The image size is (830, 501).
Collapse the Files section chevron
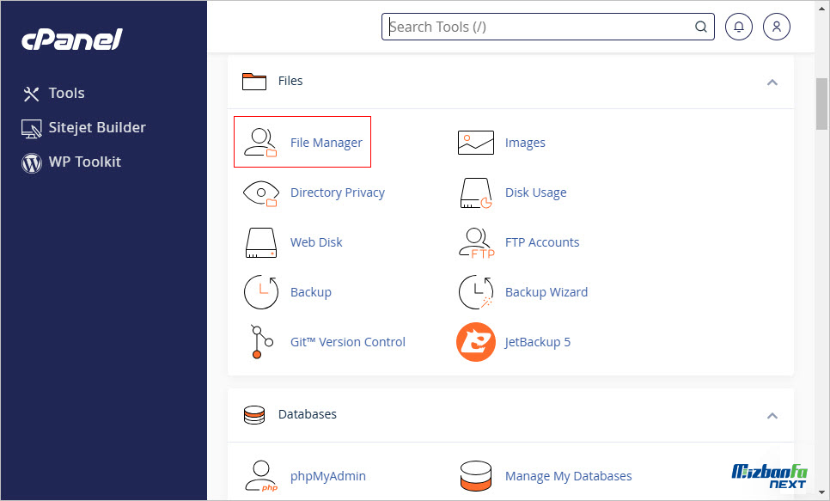772,82
